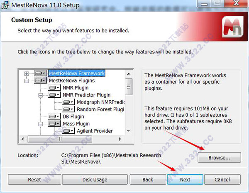Select NMR Plugin in the feature tree

[x=76, y=88]
